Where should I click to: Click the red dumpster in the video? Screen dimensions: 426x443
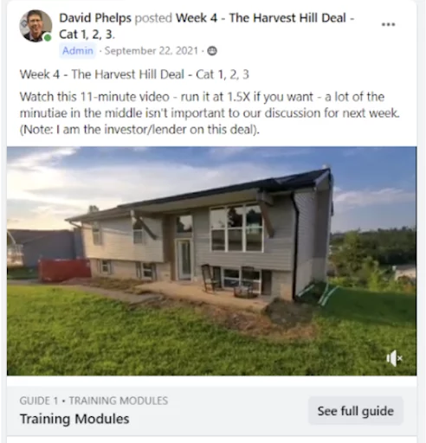64,269
